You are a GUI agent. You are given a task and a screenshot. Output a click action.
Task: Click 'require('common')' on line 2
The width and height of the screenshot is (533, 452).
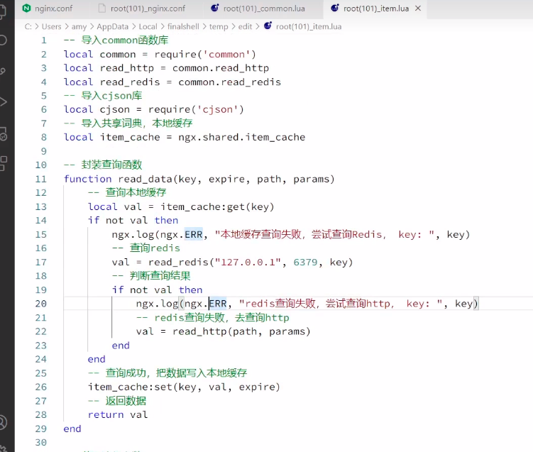pos(205,55)
